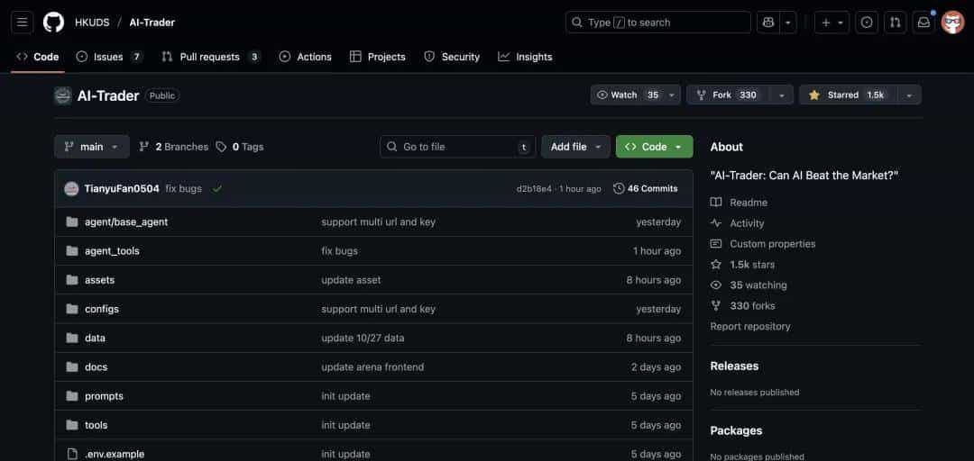Screen dimensions: 974x461
Task: Go to GitHub home via Octocat logo
Action: pyautogui.click(x=53, y=23)
